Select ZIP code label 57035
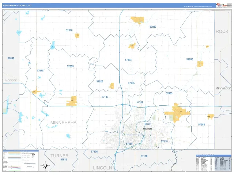This screenshot has height=175, width=234. (40, 70)
